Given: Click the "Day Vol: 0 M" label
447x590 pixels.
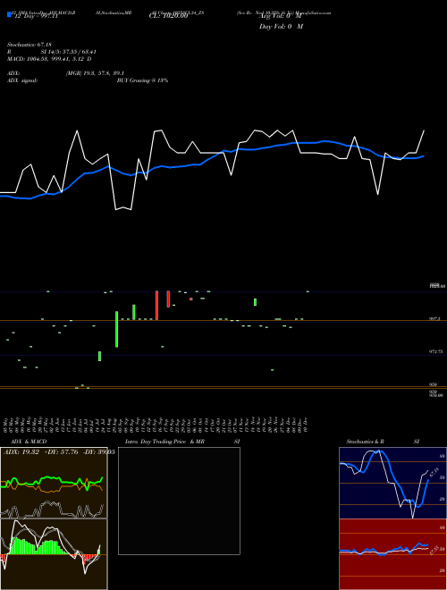Looking at the screenshot, I should (281, 26).
